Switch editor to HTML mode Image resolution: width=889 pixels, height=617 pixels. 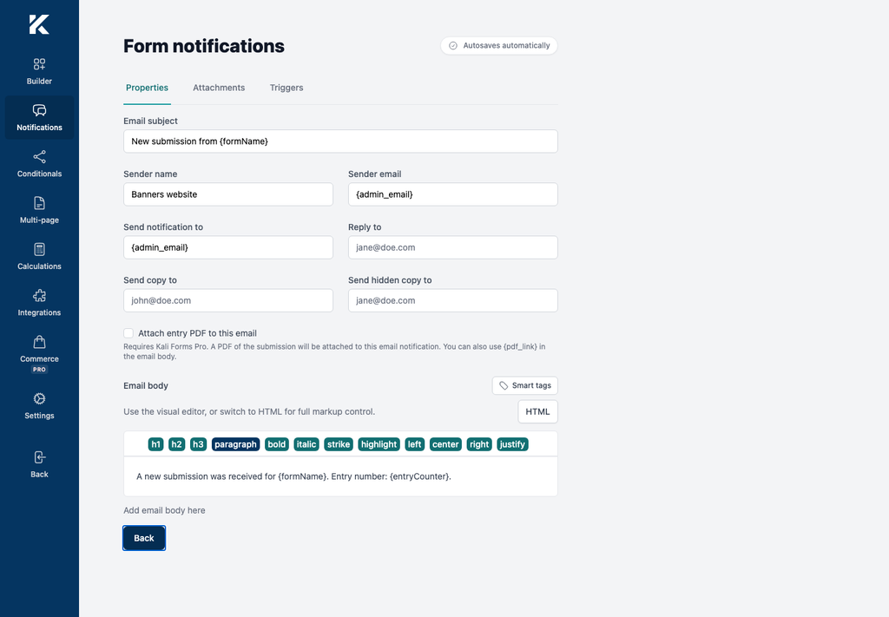[x=537, y=412]
